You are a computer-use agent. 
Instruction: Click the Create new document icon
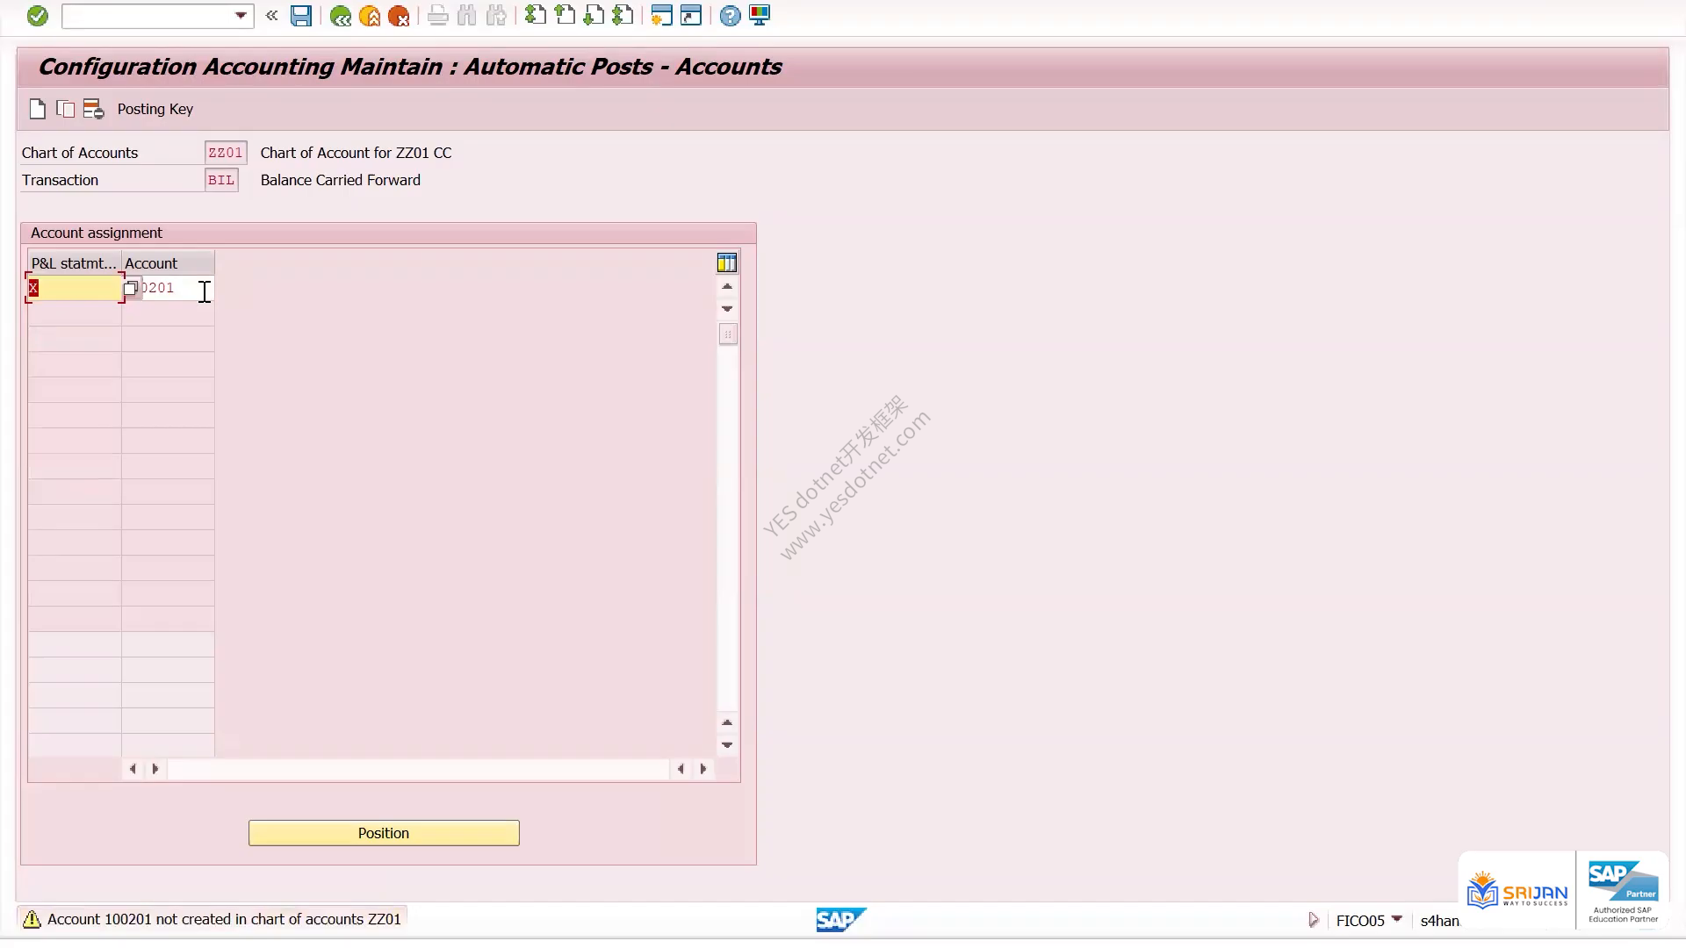click(x=37, y=109)
